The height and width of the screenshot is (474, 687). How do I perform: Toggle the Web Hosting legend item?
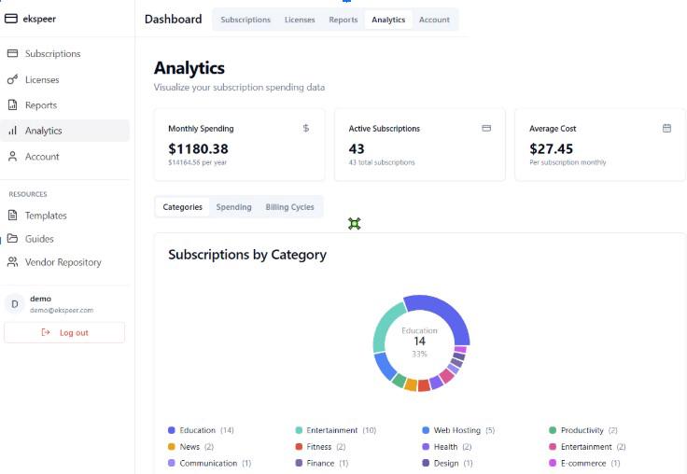[x=457, y=430]
